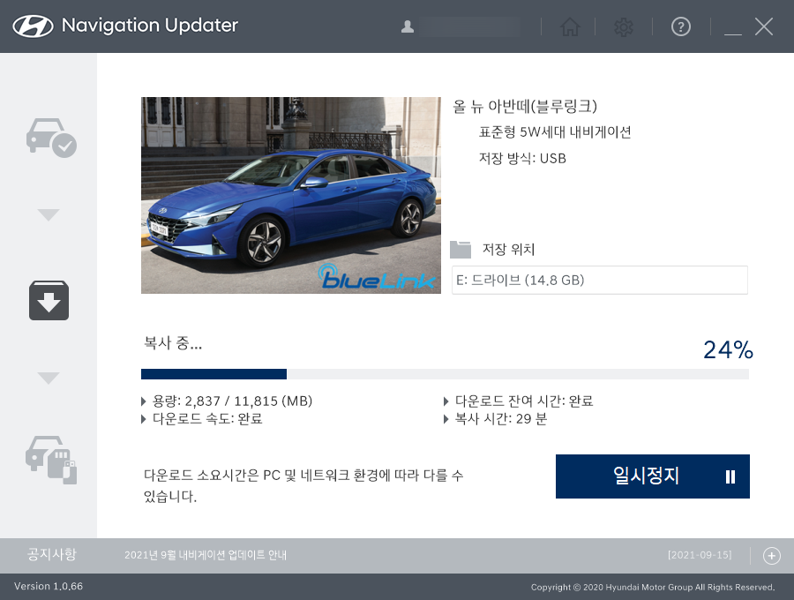
Task: Click the 복사 중... status text
Action: (173, 343)
